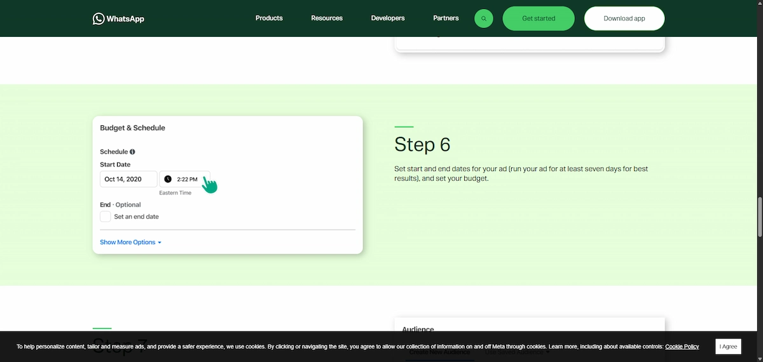This screenshot has width=763, height=362.
Task: Open the Cookie Policy link
Action: point(682,347)
